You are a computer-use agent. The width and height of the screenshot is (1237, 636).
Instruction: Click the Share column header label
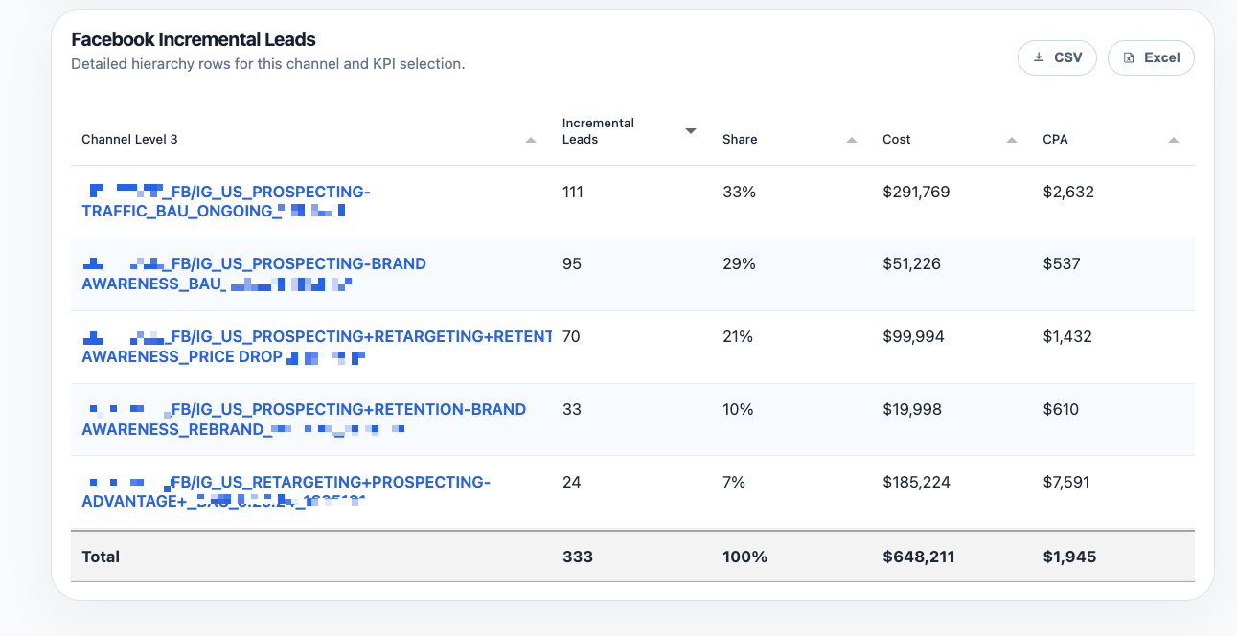(x=740, y=140)
